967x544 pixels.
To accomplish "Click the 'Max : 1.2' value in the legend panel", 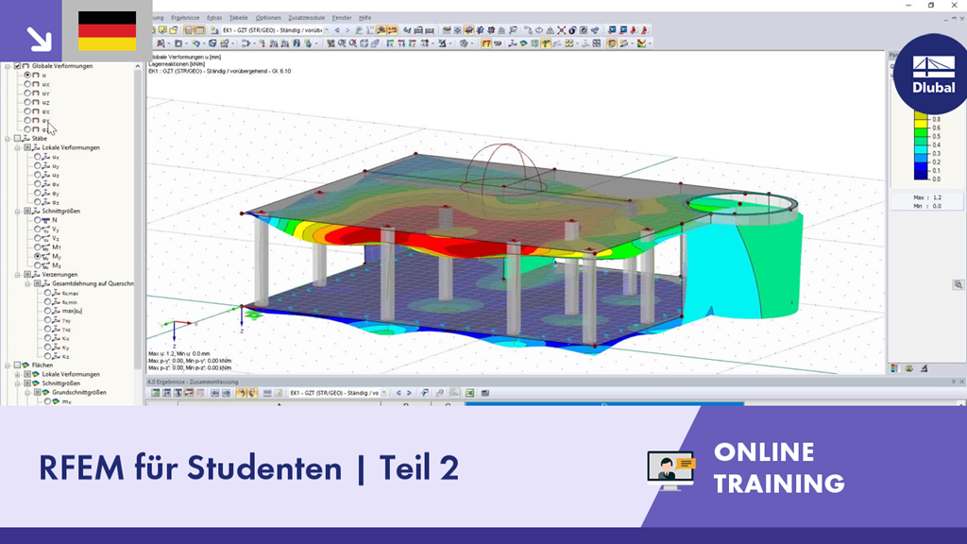I will tap(927, 197).
